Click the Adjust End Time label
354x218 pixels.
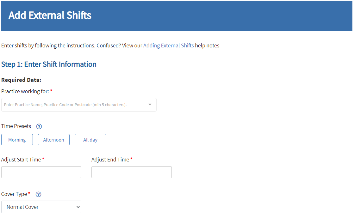[110, 160]
